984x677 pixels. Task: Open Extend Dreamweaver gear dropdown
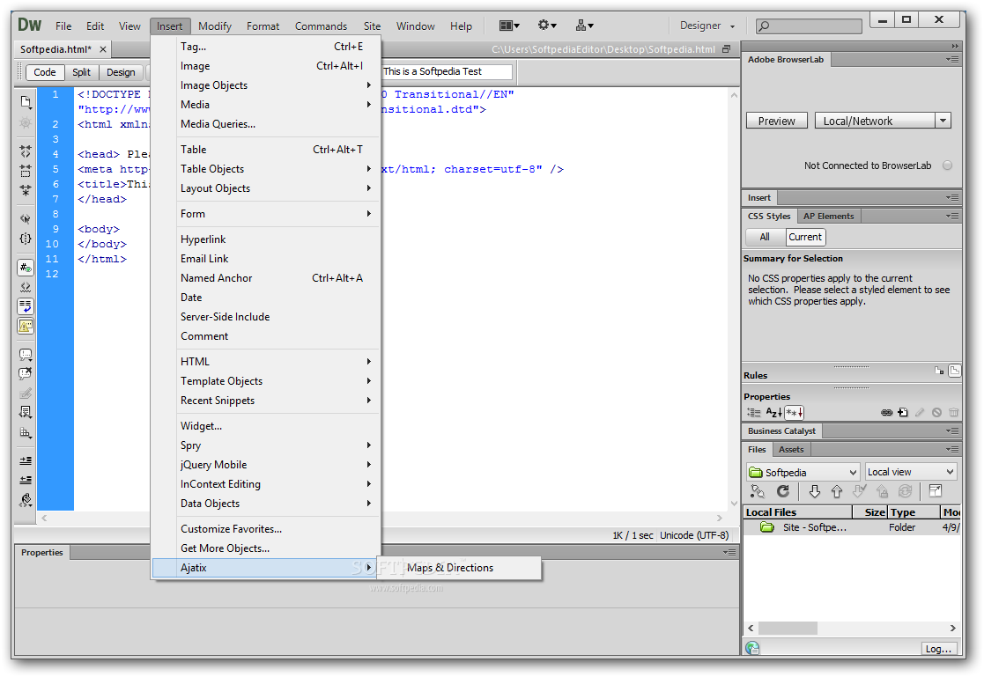click(546, 26)
